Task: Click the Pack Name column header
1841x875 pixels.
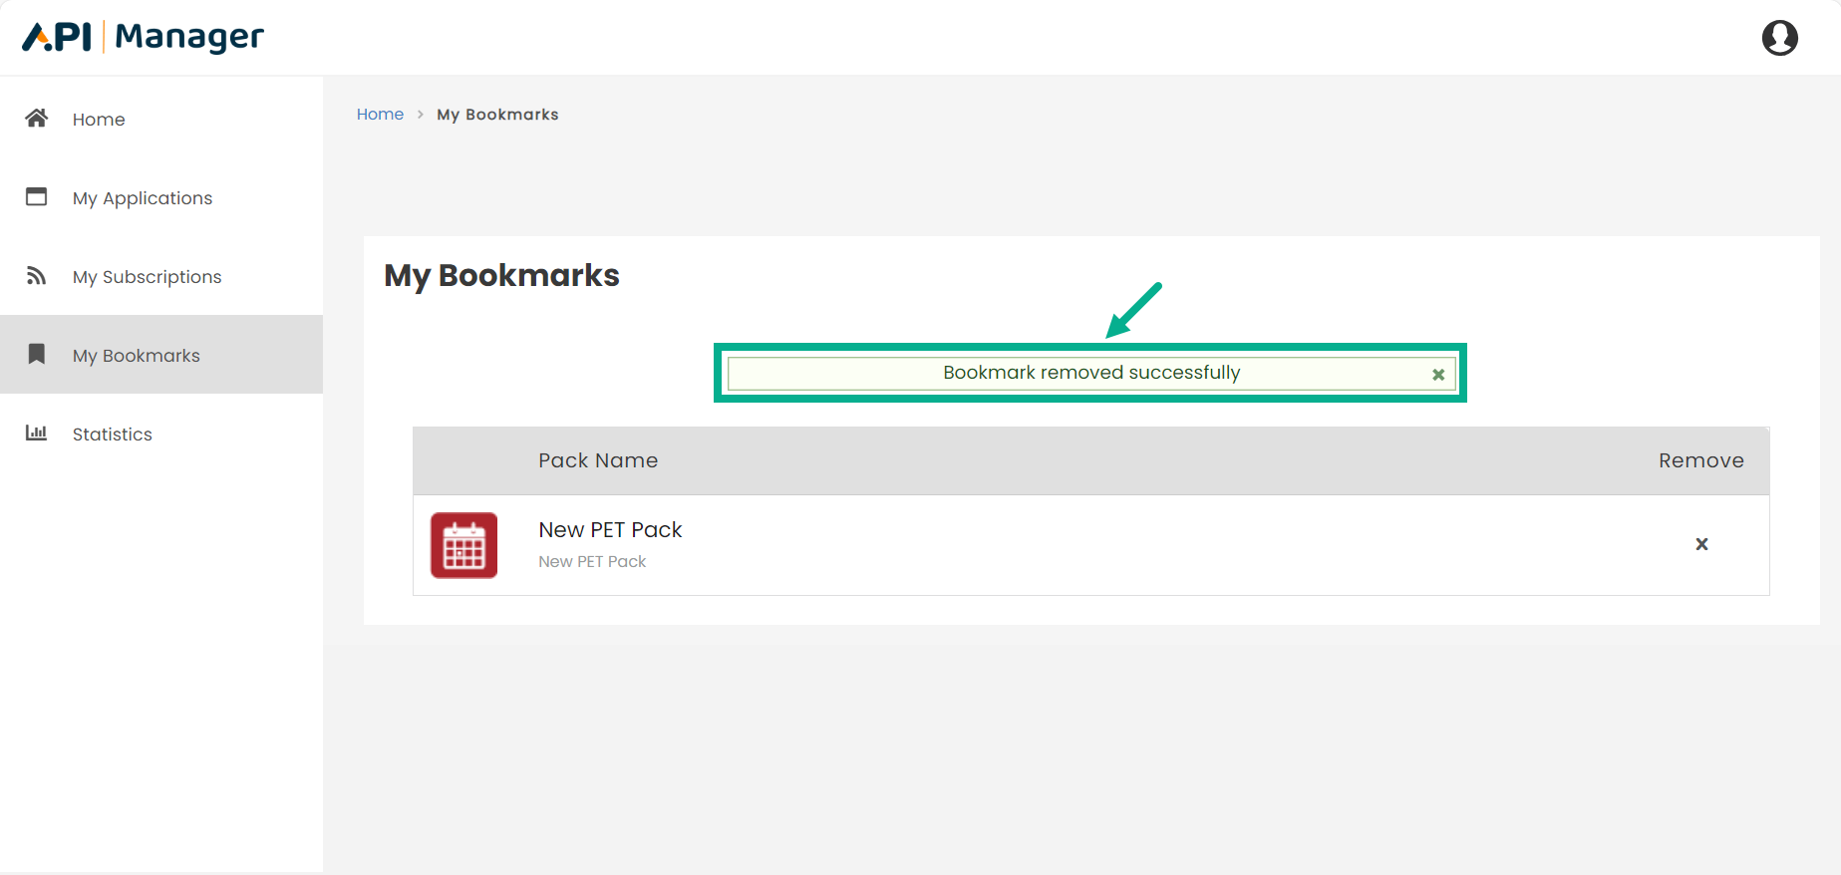Action: pos(598,460)
